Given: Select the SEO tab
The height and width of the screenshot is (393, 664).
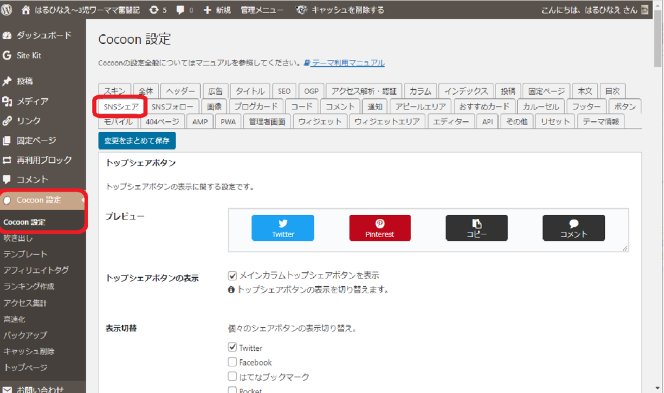Looking at the screenshot, I should click(x=284, y=91).
